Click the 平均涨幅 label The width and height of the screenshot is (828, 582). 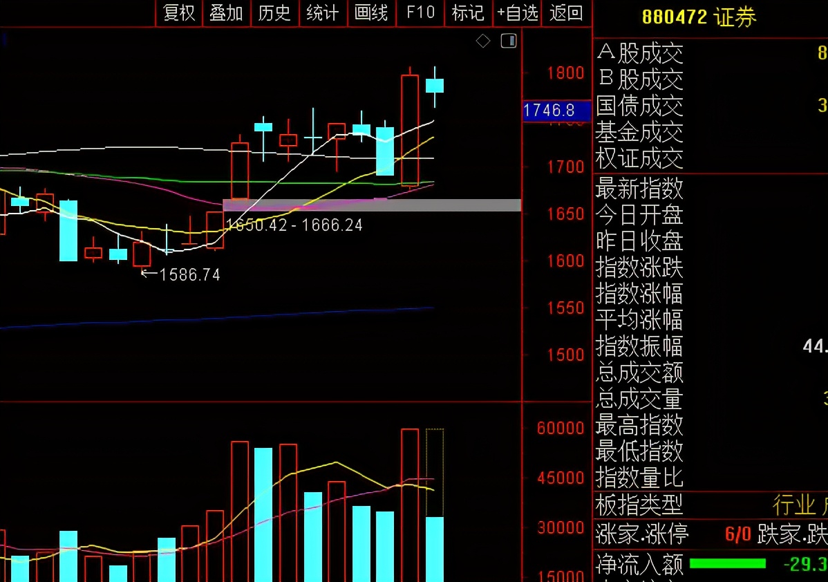[639, 320]
